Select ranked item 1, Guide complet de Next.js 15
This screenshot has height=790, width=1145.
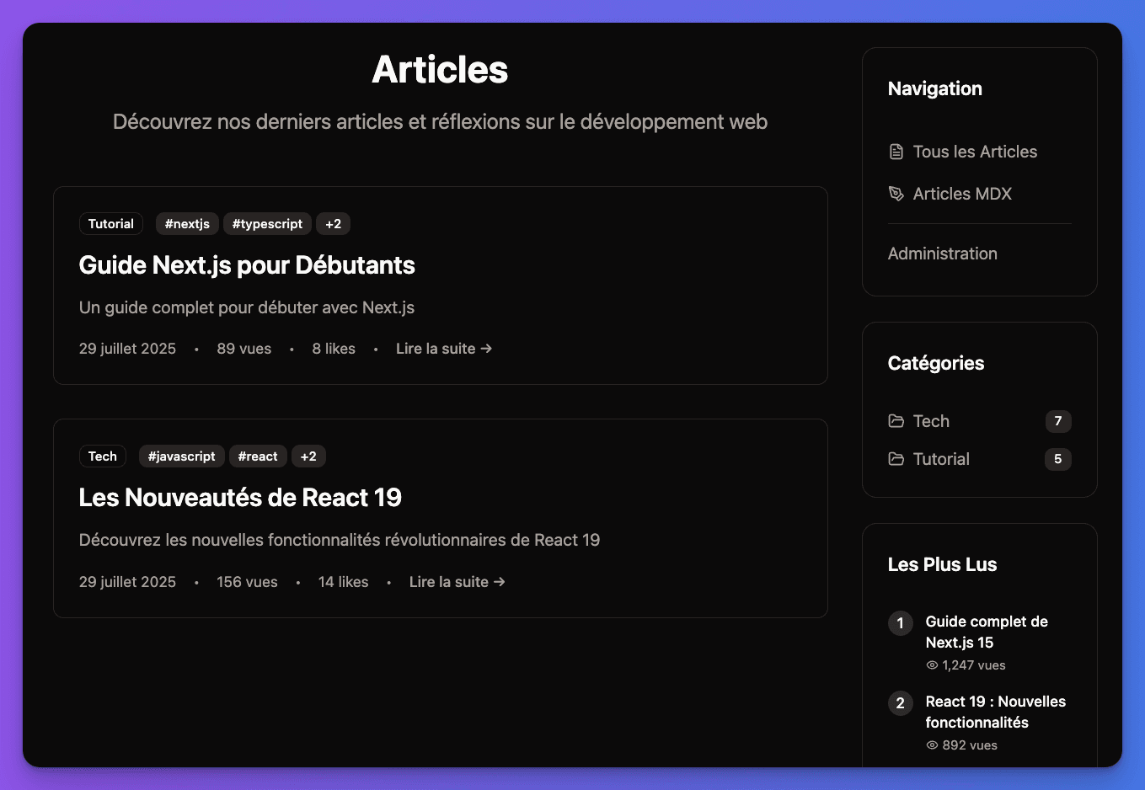987,632
